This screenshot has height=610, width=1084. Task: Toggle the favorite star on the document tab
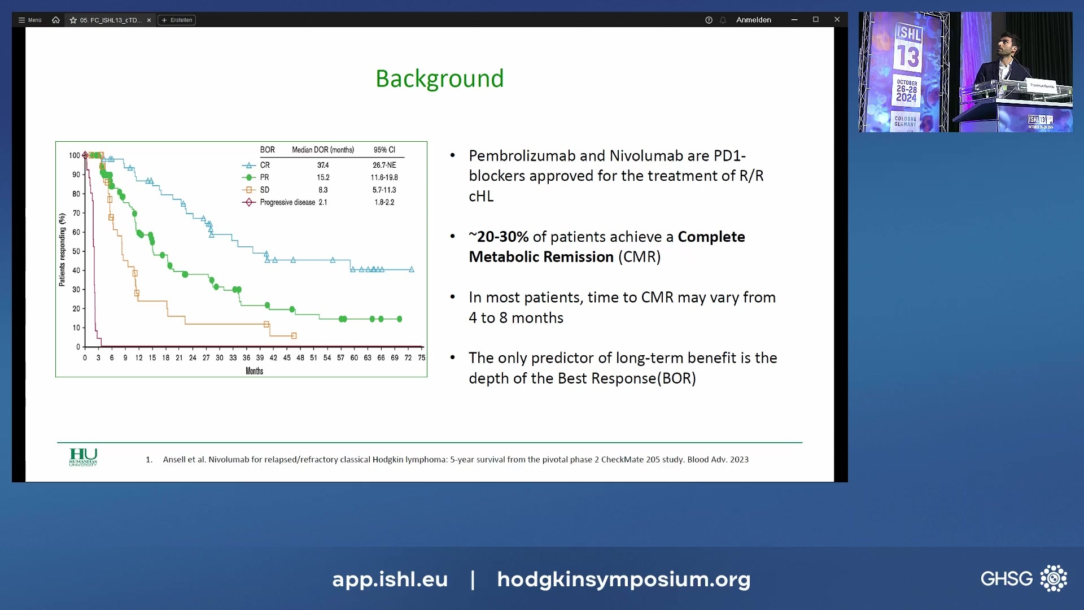[73, 20]
